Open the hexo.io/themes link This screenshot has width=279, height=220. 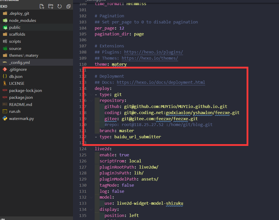[150, 58]
